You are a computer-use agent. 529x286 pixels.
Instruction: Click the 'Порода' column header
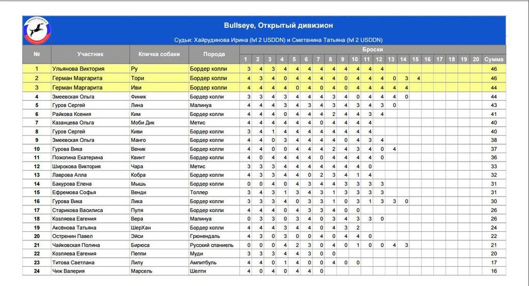pyautogui.click(x=214, y=54)
